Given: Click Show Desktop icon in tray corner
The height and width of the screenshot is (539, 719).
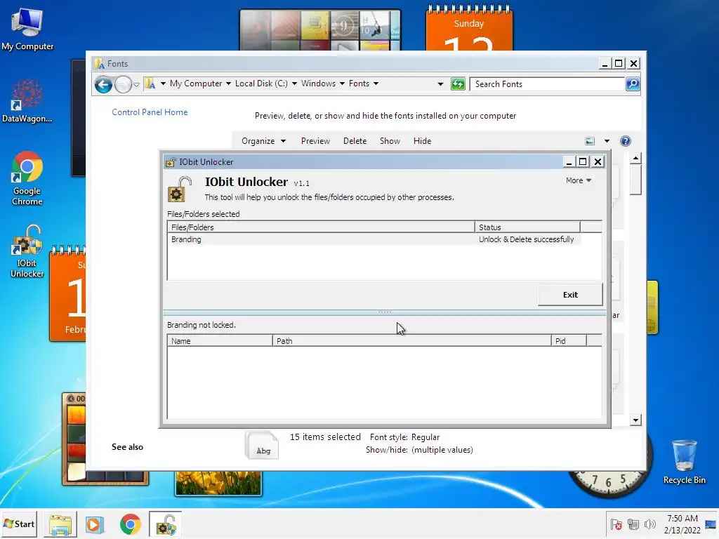Looking at the screenshot, I should coord(711,524).
